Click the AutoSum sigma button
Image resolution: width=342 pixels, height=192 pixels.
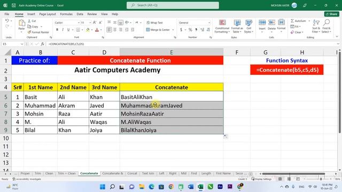point(298,21)
